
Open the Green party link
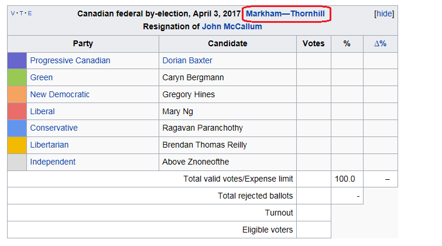pyautogui.click(x=41, y=77)
